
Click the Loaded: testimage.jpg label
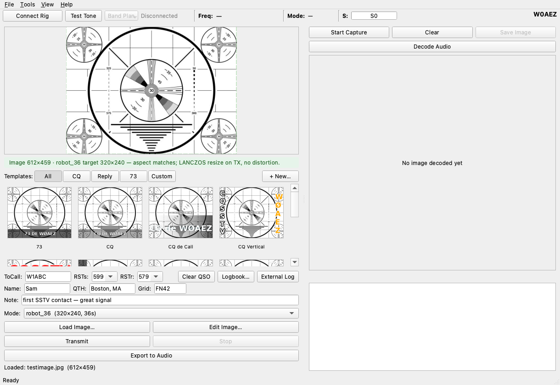pos(50,368)
